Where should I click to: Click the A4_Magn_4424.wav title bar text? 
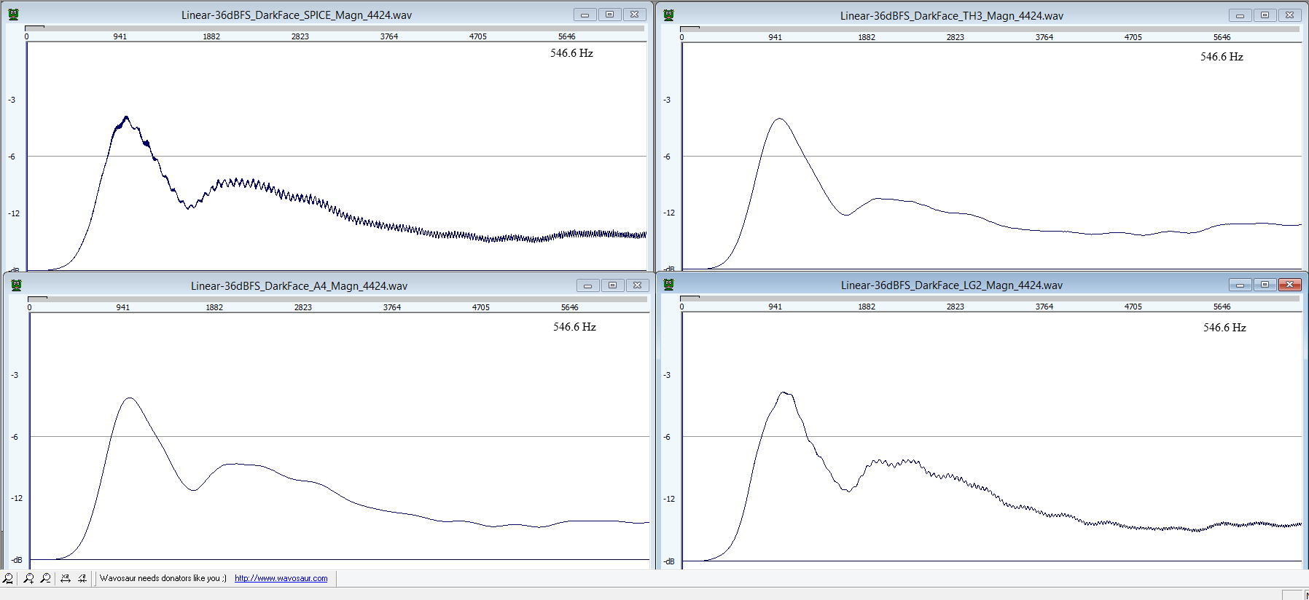(x=300, y=286)
